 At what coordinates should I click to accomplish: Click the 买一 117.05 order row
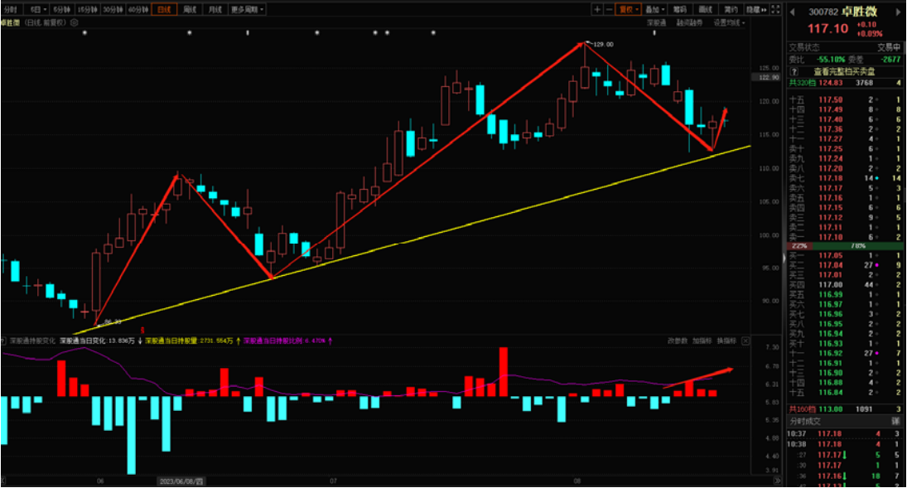845,255
